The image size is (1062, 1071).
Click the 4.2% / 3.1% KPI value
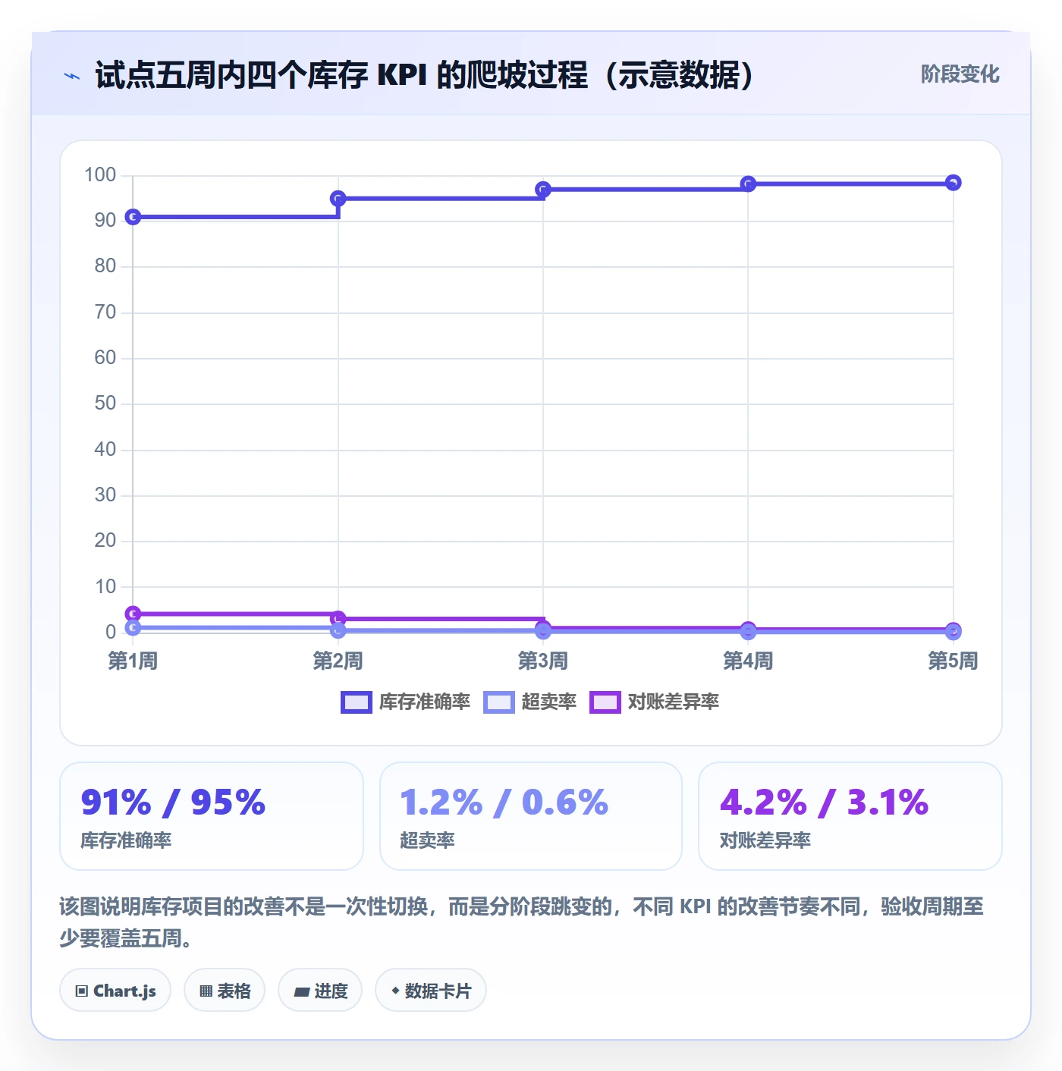click(x=824, y=802)
